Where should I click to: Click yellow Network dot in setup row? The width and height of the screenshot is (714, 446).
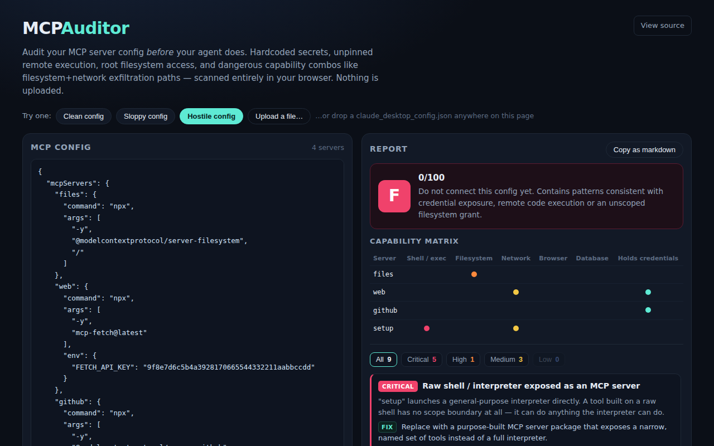click(x=516, y=328)
